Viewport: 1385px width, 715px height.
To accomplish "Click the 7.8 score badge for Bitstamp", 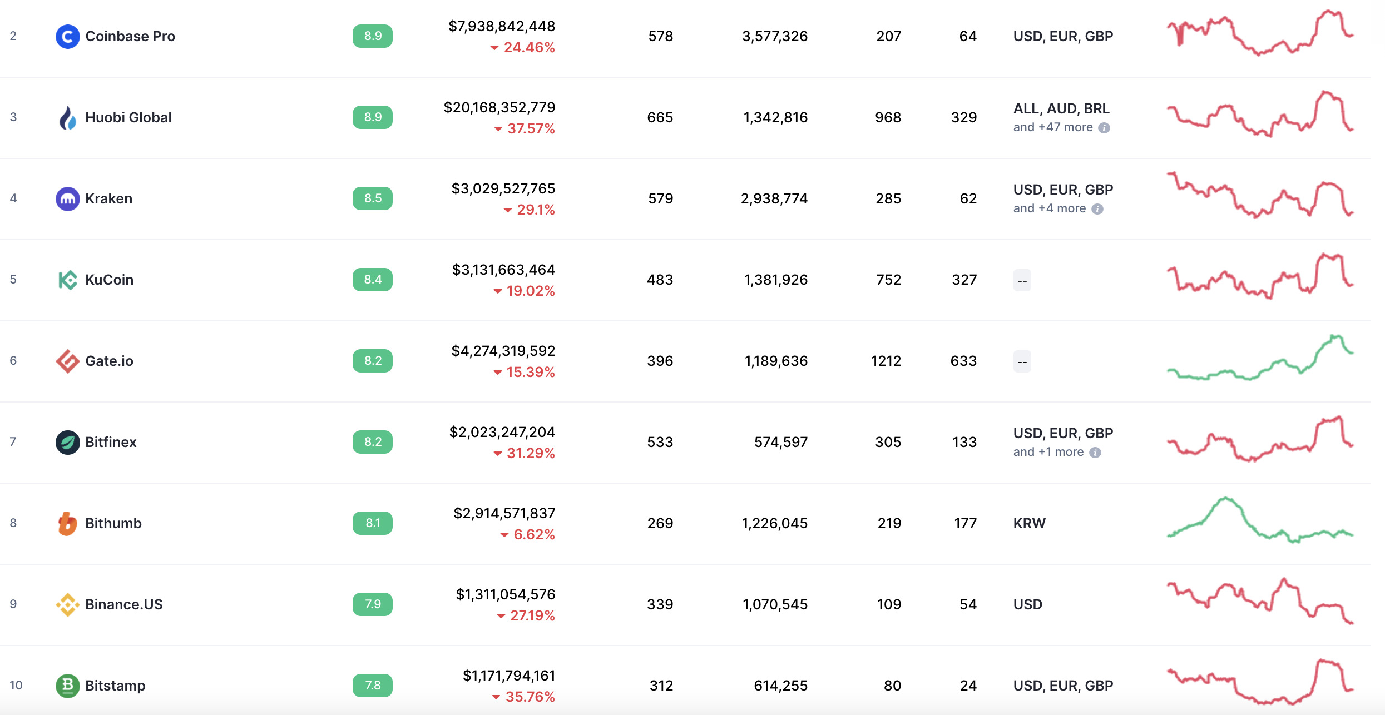I will pyautogui.click(x=373, y=686).
